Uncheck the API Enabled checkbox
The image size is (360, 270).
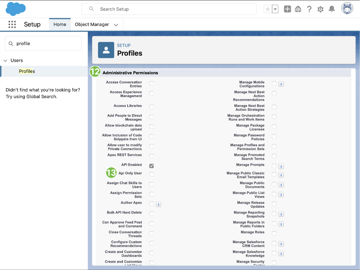tap(151, 166)
